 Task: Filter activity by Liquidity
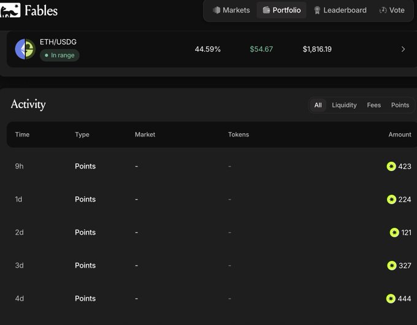344,105
